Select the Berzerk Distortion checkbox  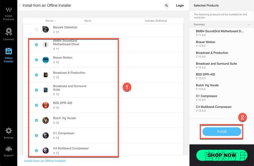pos(36,30)
